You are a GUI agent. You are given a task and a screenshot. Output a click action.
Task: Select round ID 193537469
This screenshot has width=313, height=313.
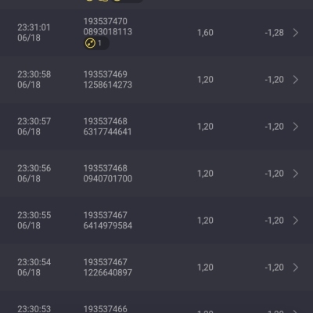[106, 74]
